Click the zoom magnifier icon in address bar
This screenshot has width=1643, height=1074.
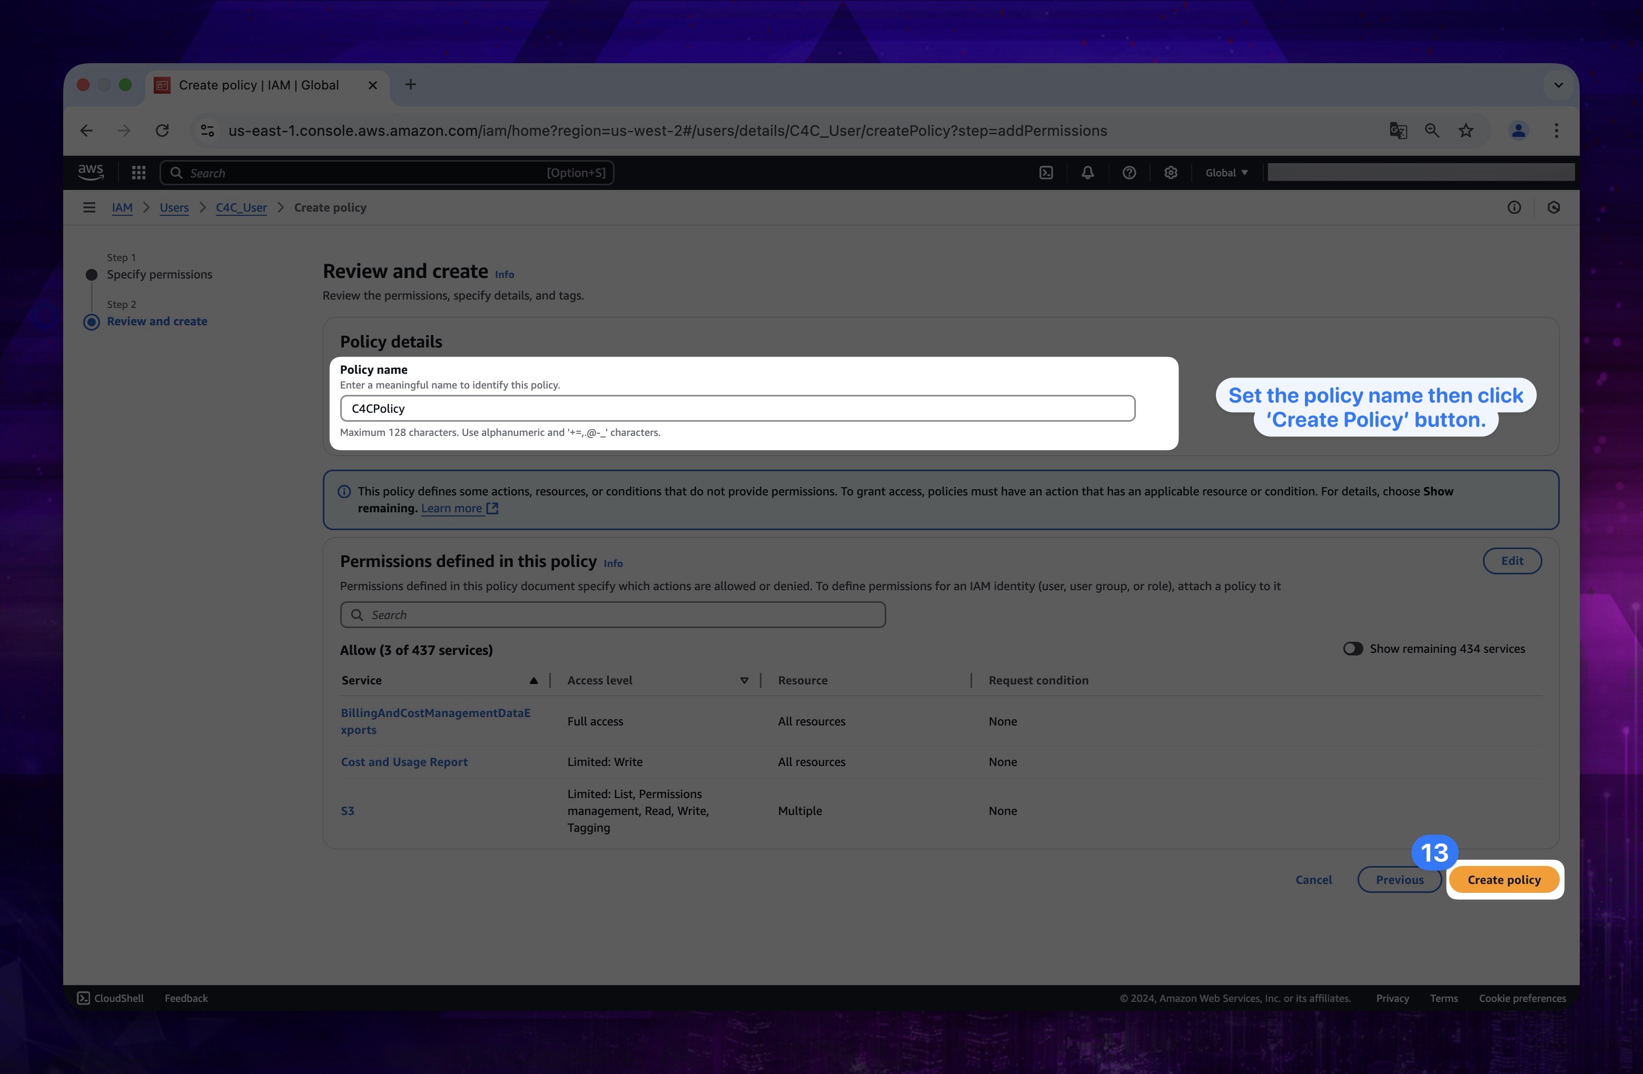point(1432,131)
